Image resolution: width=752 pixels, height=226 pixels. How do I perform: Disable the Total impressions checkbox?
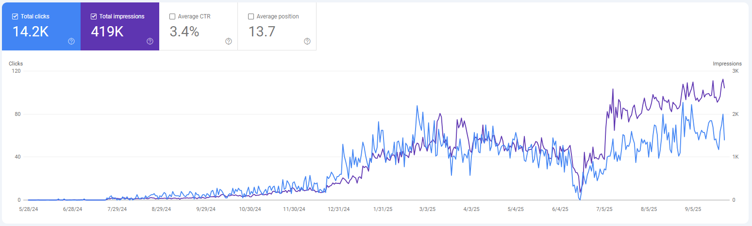pos(94,16)
